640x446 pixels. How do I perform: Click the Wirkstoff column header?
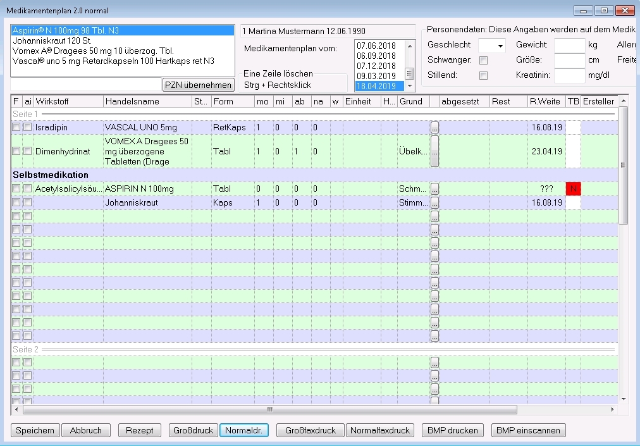point(68,101)
